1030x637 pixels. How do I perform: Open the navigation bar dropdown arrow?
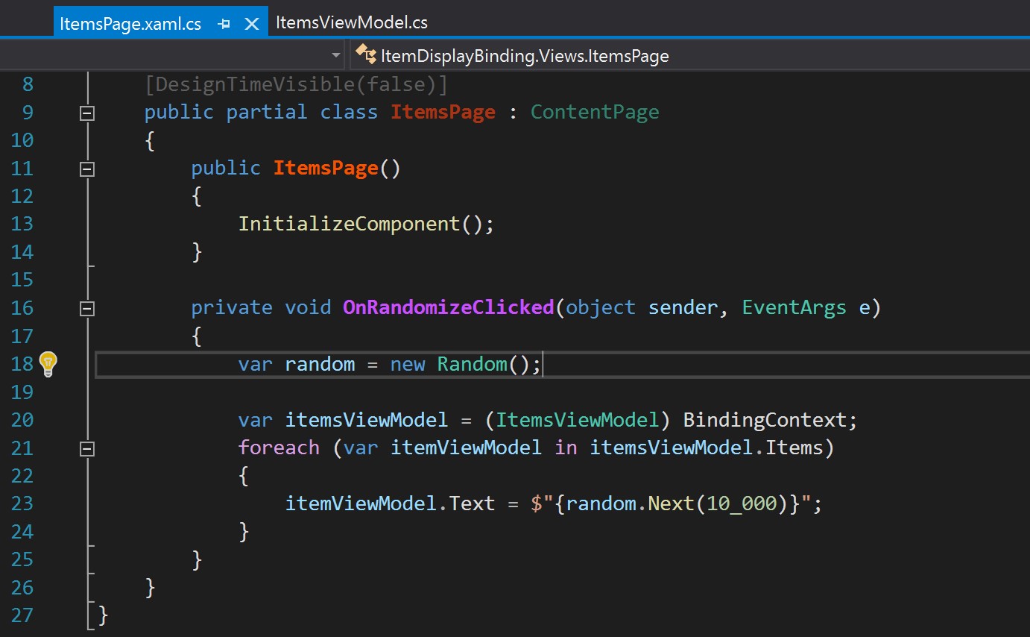click(335, 54)
